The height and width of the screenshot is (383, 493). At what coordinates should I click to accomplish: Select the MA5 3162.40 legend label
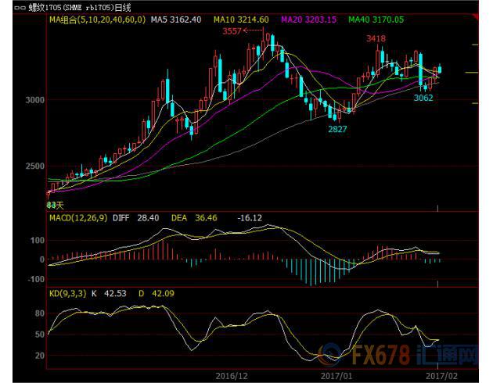[176, 20]
